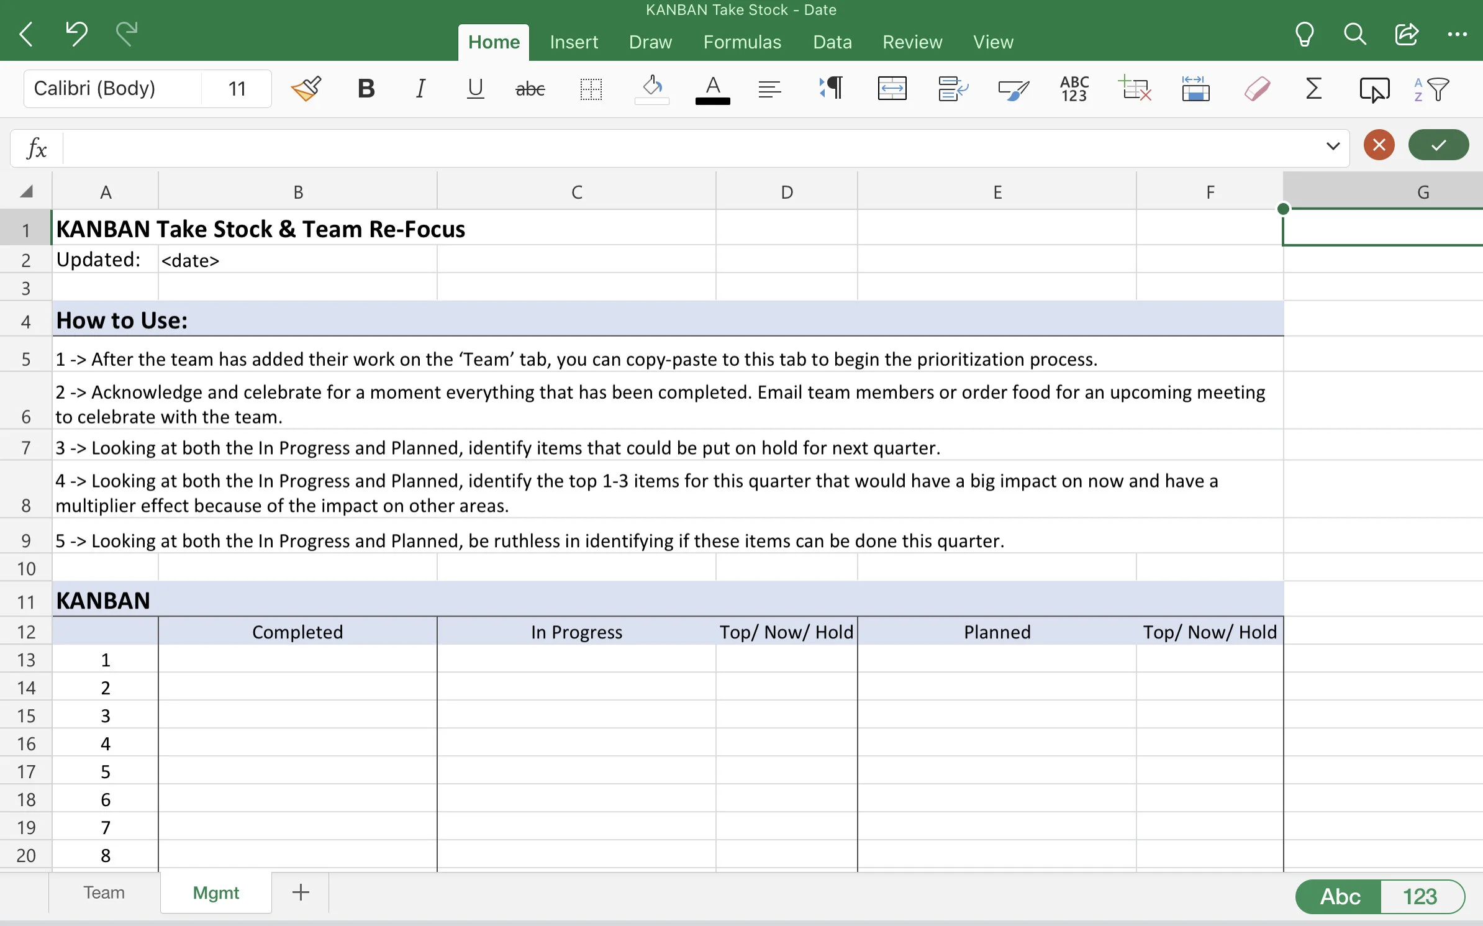This screenshot has height=926, width=1483.
Task: Expand the formula bar chevron
Action: (1332, 147)
